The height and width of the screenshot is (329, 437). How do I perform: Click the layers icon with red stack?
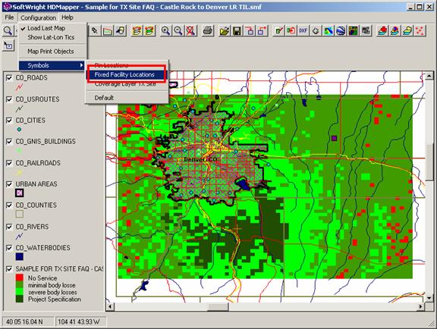coord(137,30)
